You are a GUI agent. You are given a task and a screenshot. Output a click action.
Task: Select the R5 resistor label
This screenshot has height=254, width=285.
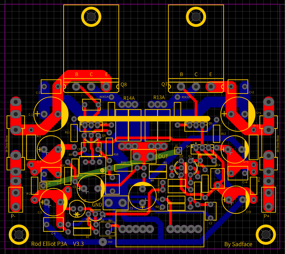click(165, 163)
